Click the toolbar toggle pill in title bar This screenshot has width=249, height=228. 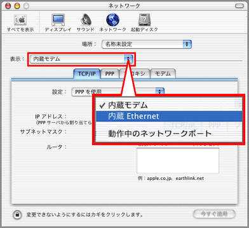(x=239, y=6)
